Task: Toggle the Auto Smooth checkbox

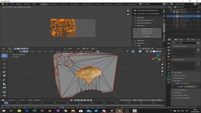Action: (x=177, y=83)
